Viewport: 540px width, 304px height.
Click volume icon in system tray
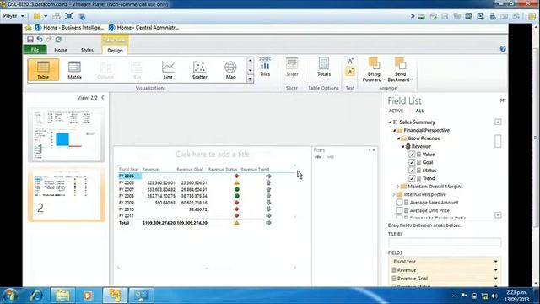click(495, 296)
